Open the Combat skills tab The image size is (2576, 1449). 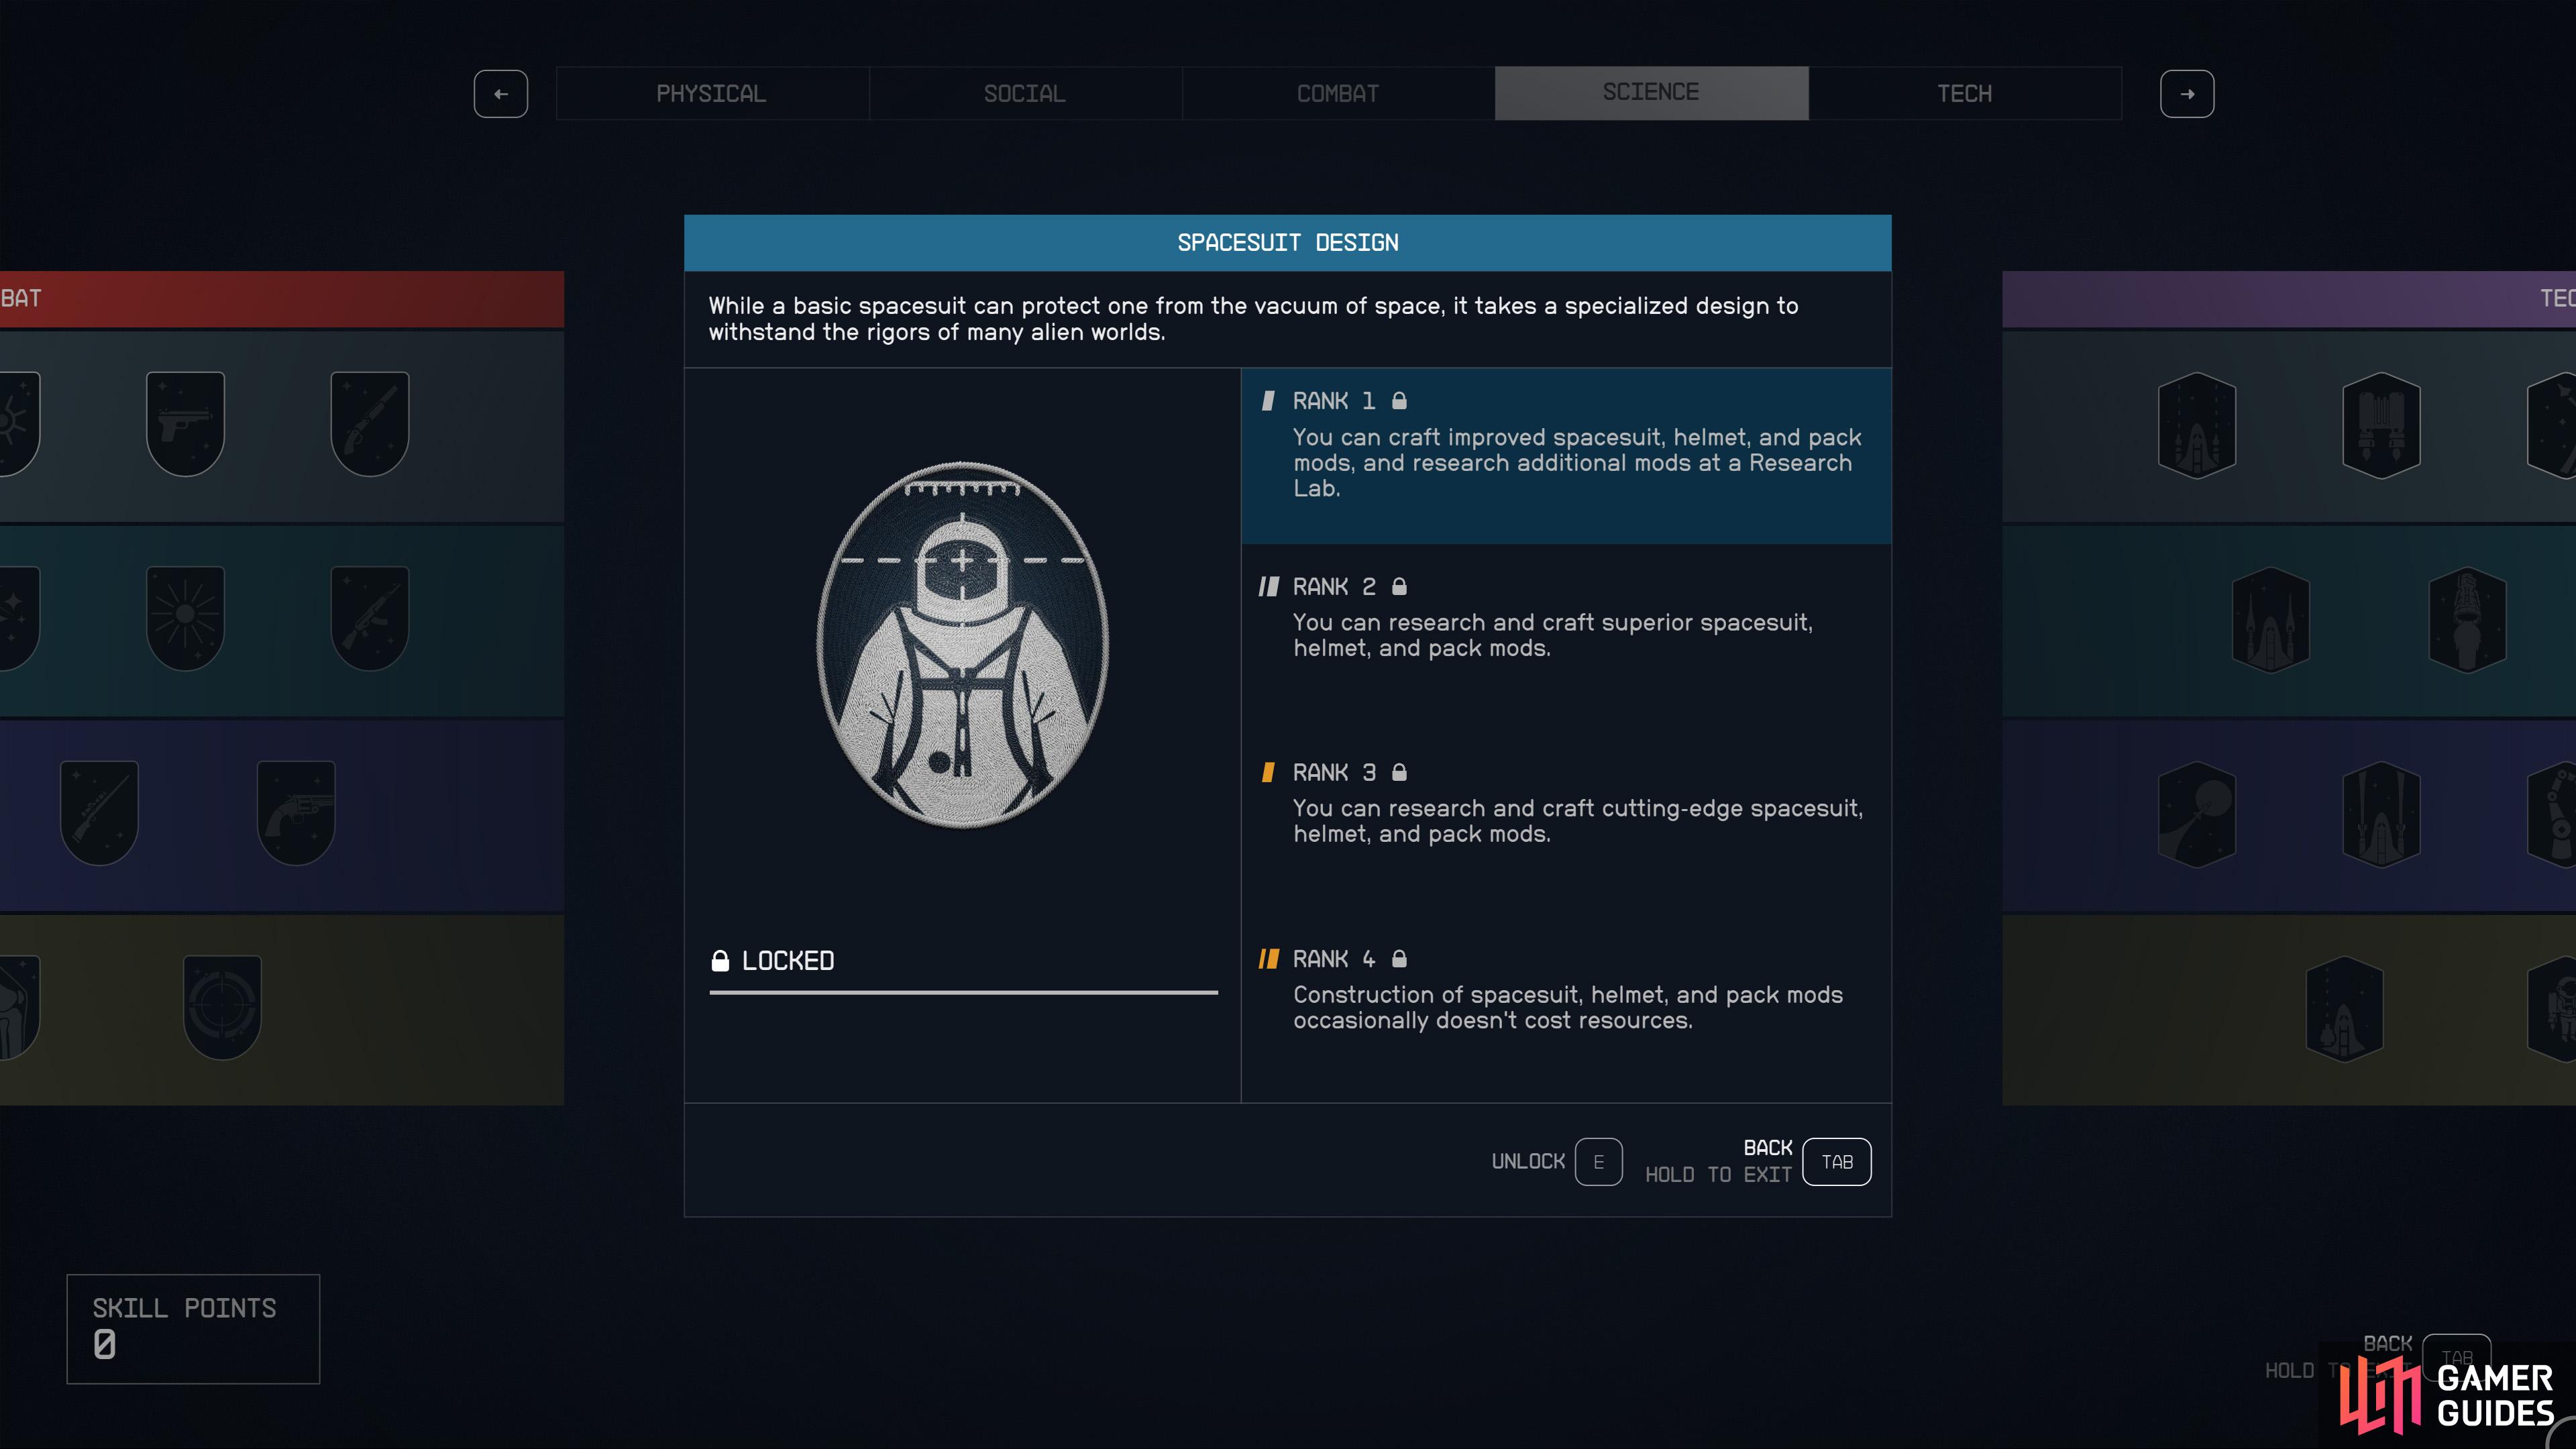coord(1338,93)
